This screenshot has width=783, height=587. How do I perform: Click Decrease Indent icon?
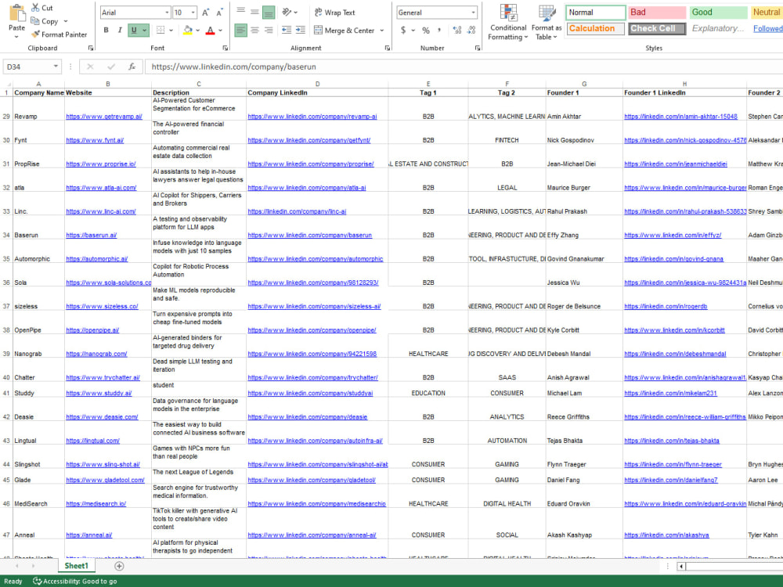287,31
